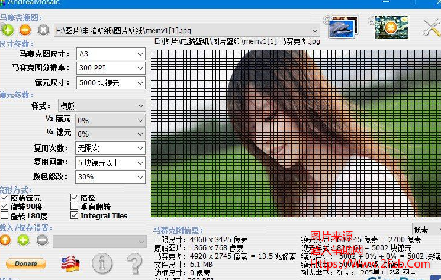Screen dimensions: 441x280
Task: Click the Donate button
Action: pos(25,263)
